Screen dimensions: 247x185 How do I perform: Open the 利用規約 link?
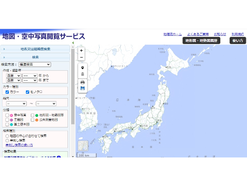click(x=238, y=34)
